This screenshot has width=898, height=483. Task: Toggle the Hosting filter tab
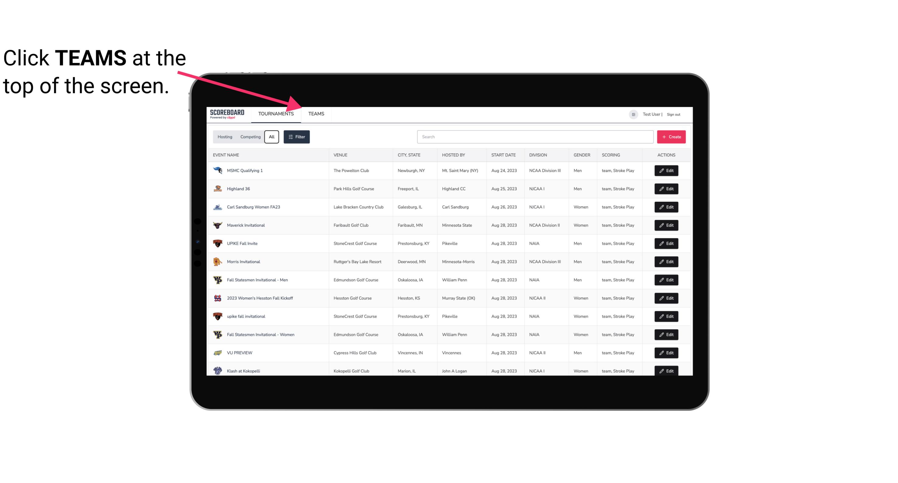pyautogui.click(x=225, y=137)
